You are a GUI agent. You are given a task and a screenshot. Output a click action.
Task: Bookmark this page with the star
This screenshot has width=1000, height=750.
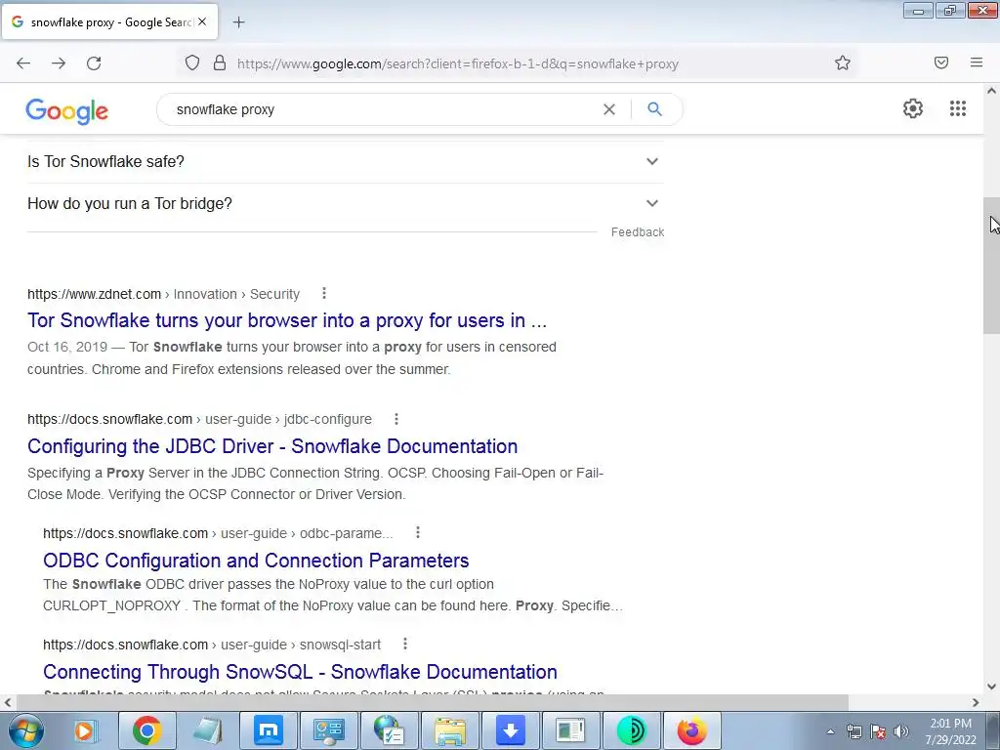[843, 63]
